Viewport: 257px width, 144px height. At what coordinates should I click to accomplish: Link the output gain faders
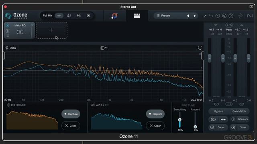tap(242, 104)
